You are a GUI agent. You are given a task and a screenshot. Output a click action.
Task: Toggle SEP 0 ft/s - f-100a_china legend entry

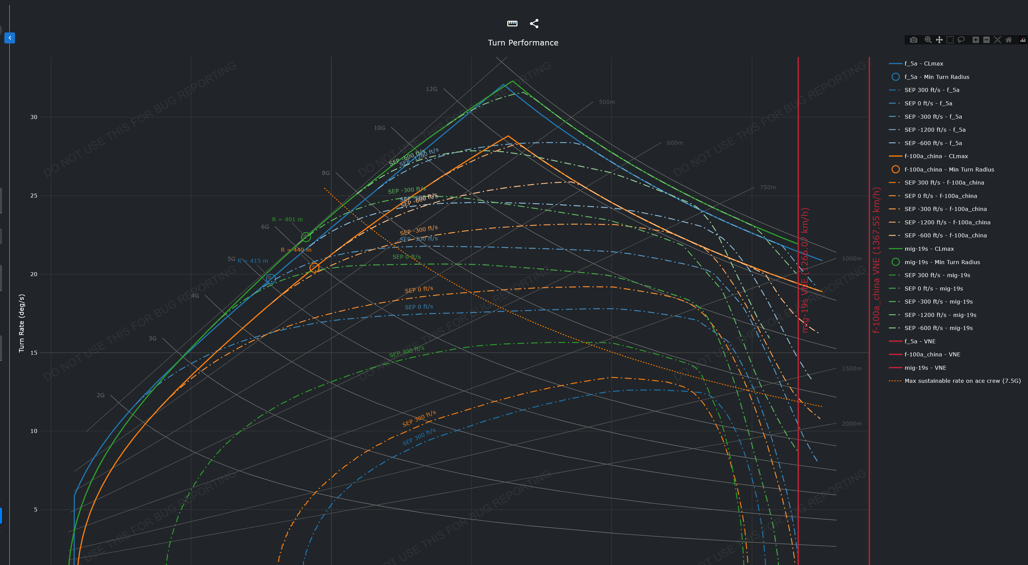pos(940,196)
